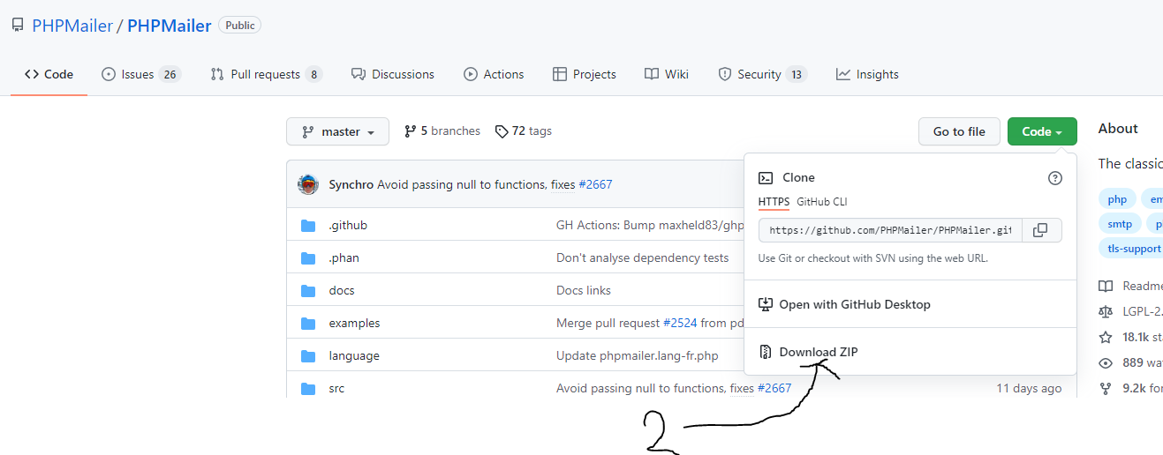This screenshot has width=1163, height=455.
Task: Click the .phan folder icon
Action: 308,257
